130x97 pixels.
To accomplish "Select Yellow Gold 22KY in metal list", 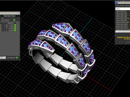I will point(123,20).
